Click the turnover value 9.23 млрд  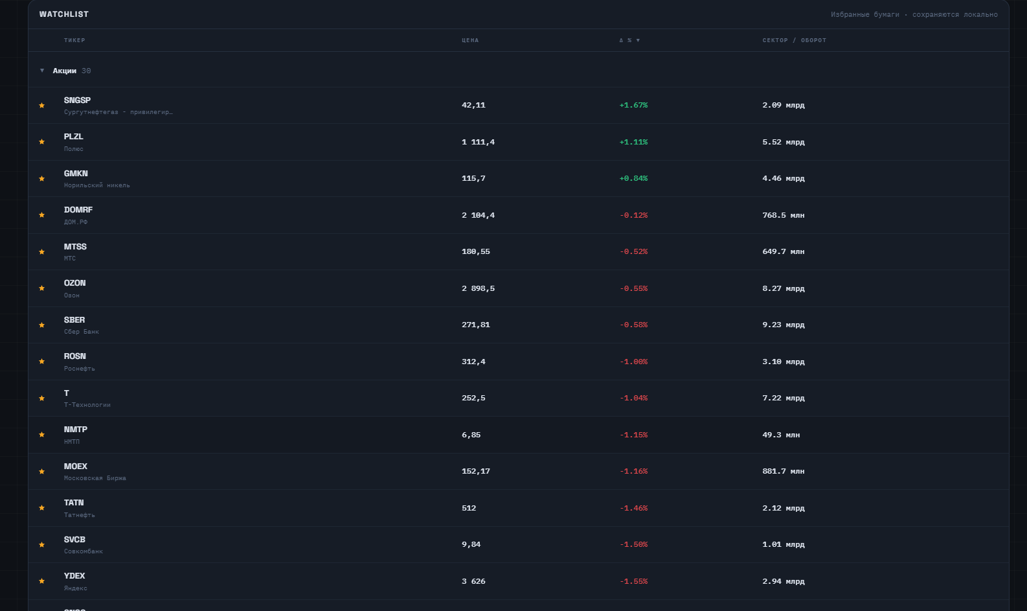click(784, 325)
